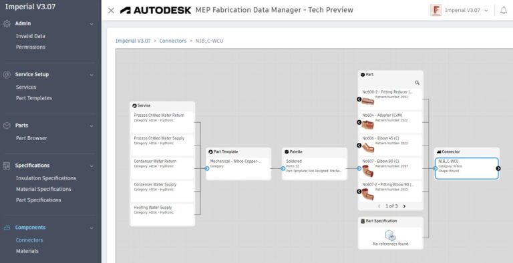
Task: Click the arrow icon beside No604 Adapter
Action: tap(359, 122)
